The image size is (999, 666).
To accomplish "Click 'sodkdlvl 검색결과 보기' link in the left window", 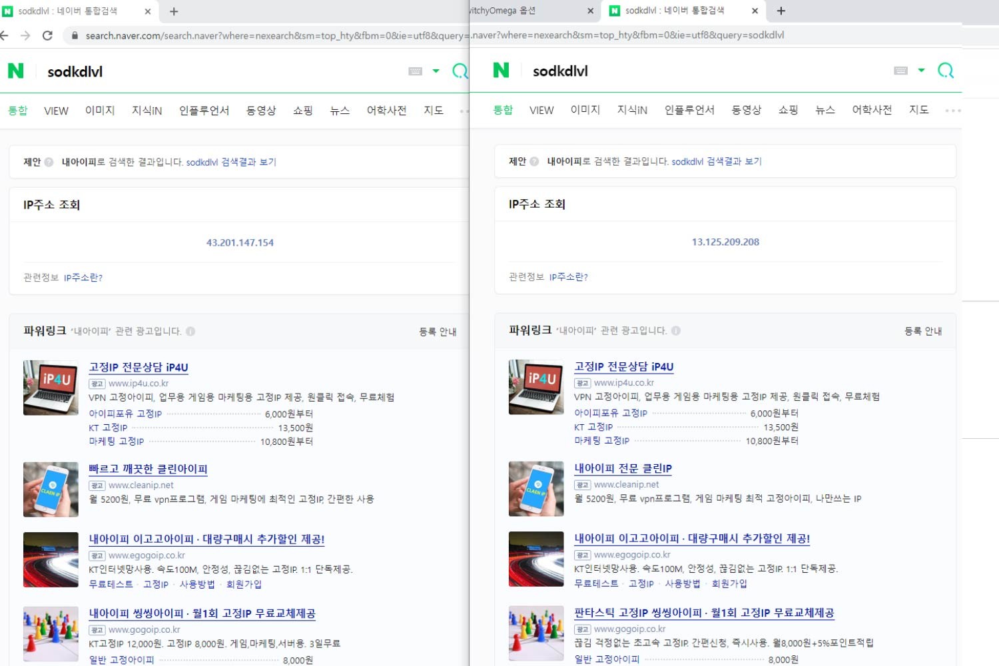I will (231, 162).
